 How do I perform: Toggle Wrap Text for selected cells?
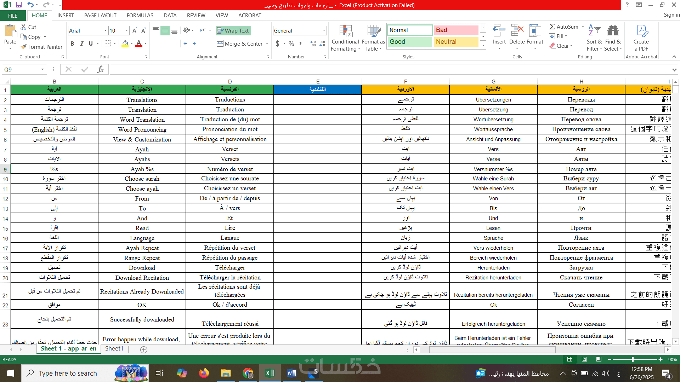[233, 31]
